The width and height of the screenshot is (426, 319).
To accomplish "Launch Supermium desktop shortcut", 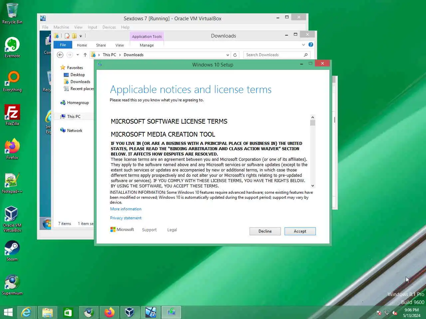I will [x=12, y=285].
